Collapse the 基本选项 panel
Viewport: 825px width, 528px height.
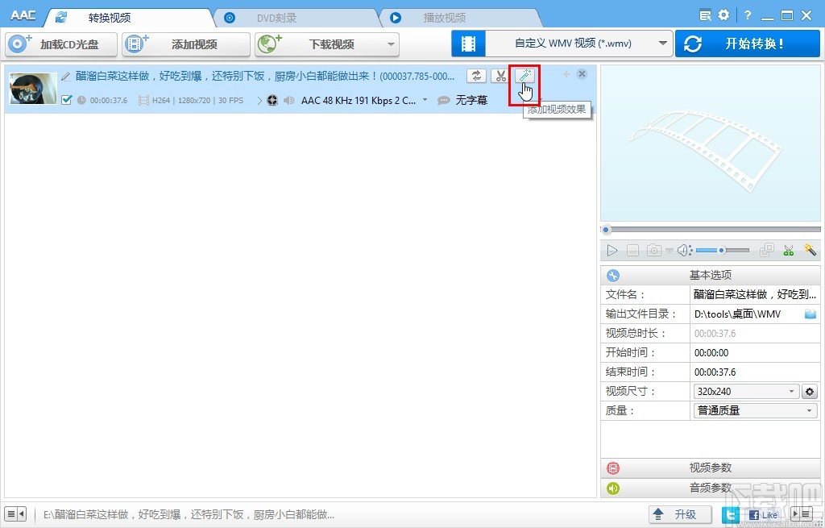(710, 275)
